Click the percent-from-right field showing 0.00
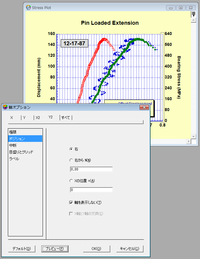This screenshot has width=200, height=259. pos(92,169)
